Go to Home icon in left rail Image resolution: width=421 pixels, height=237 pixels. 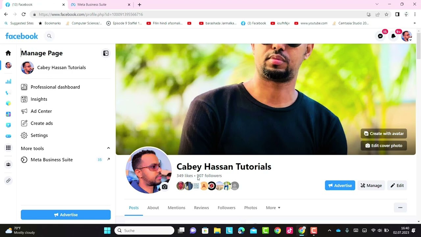click(8, 53)
